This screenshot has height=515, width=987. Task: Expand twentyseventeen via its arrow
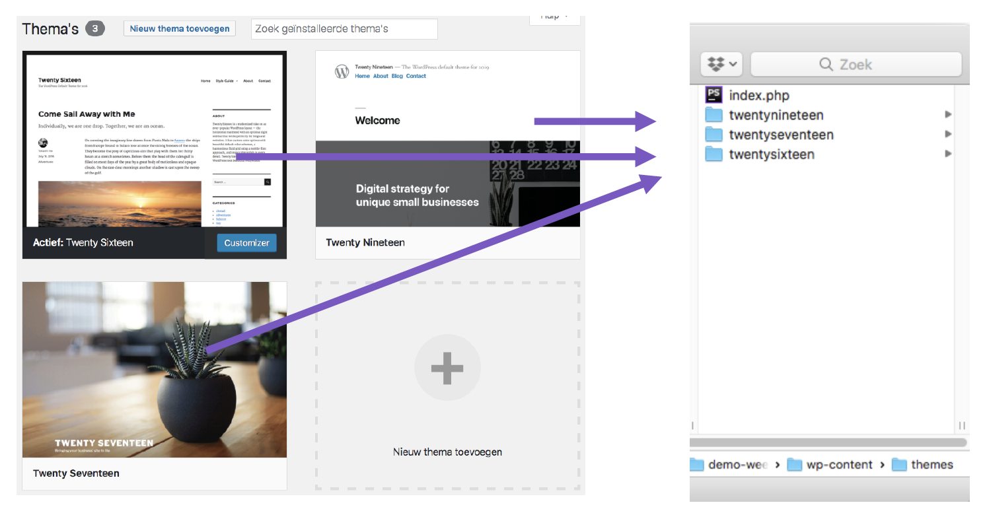948,134
